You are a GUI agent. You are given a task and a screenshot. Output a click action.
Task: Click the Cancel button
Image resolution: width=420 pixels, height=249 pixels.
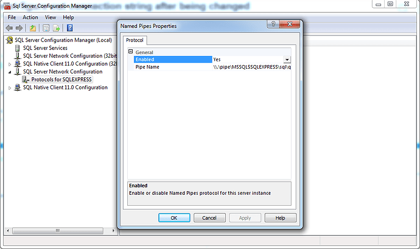click(209, 218)
